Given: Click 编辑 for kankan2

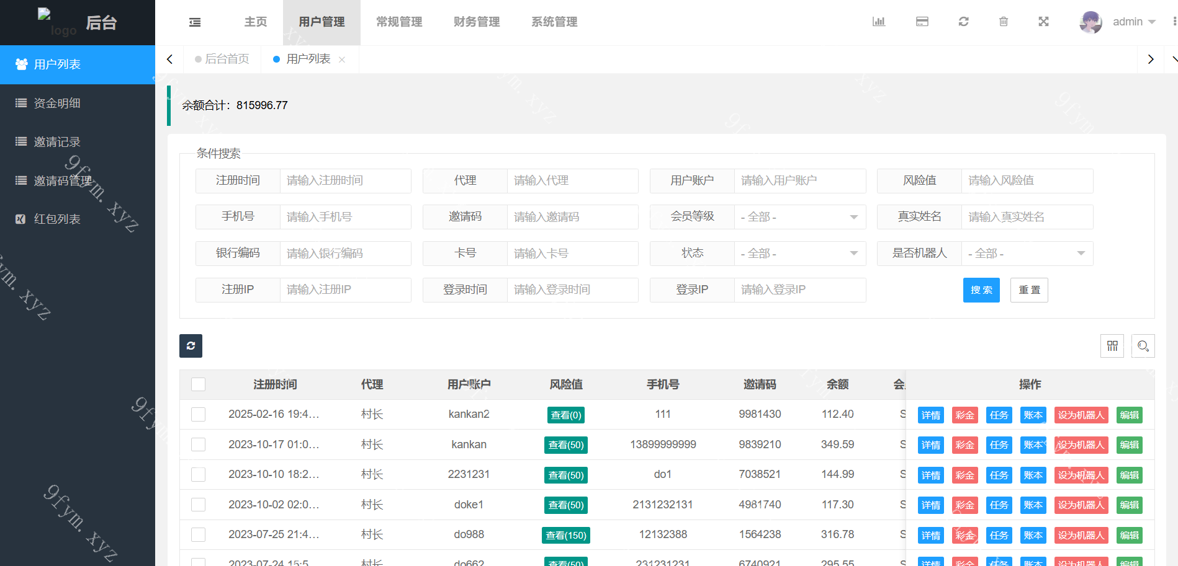Looking at the screenshot, I should point(1130,415).
